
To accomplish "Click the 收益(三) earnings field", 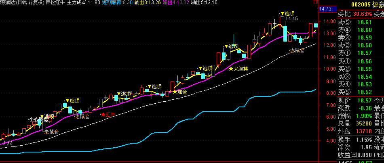I will (x=360, y=154).
